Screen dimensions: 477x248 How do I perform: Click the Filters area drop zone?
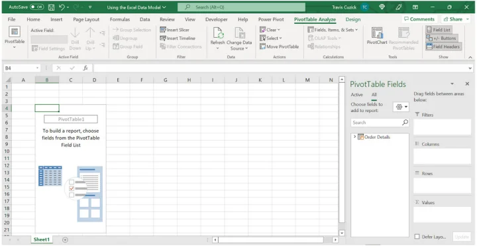[x=442, y=127]
